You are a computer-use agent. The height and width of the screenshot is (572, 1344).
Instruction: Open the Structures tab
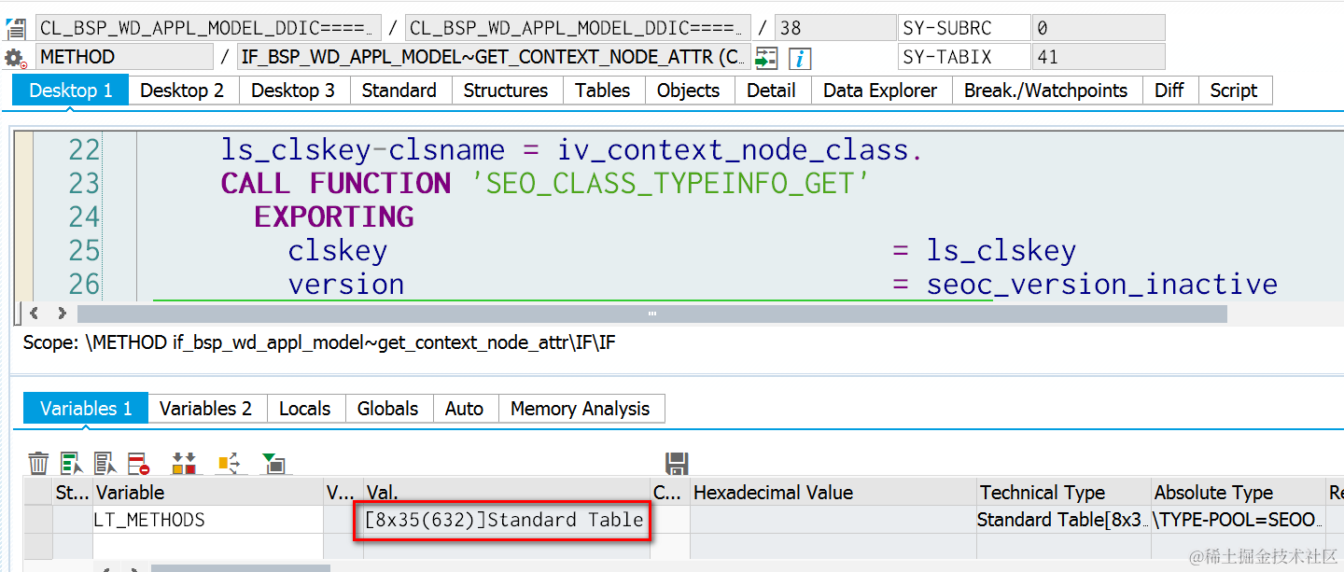506,91
